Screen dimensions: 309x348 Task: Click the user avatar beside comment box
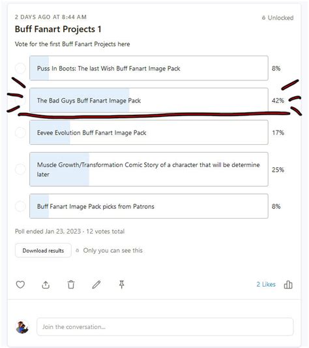[22, 327]
